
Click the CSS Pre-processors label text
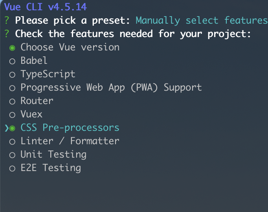point(70,128)
